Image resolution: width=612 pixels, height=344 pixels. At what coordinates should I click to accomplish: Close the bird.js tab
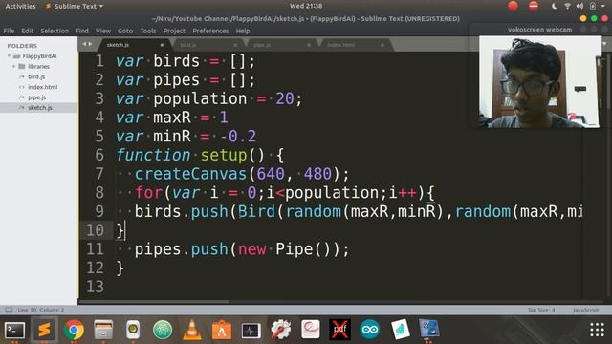tap(235, 45)
